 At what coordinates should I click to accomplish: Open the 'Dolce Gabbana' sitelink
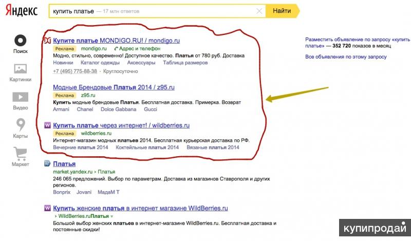click(x=119, y=109)
